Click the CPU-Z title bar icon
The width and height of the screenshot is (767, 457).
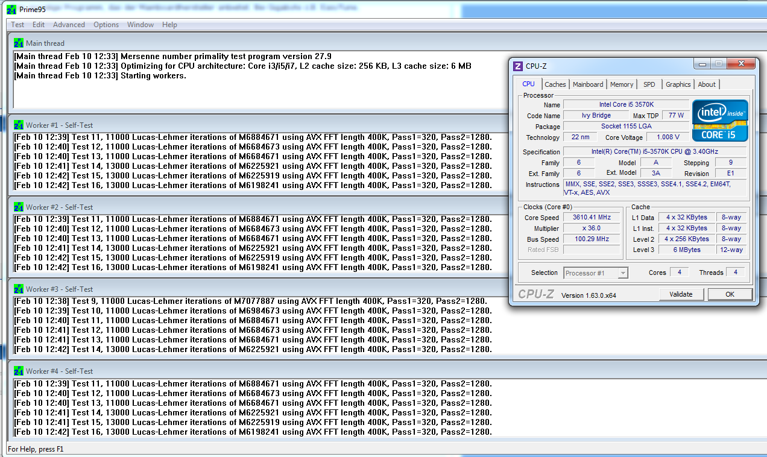pyautogui.click(x=518, y=66)
